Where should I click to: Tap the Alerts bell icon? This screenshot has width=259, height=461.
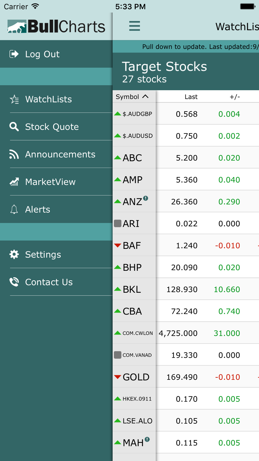(x=14, y=209)
